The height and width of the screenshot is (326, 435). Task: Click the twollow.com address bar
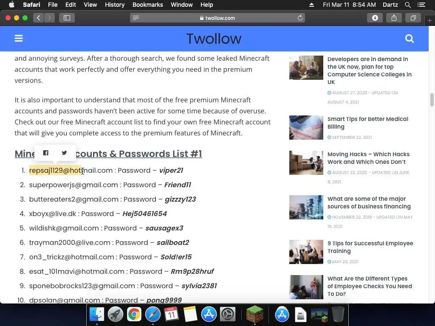(217, 18)
